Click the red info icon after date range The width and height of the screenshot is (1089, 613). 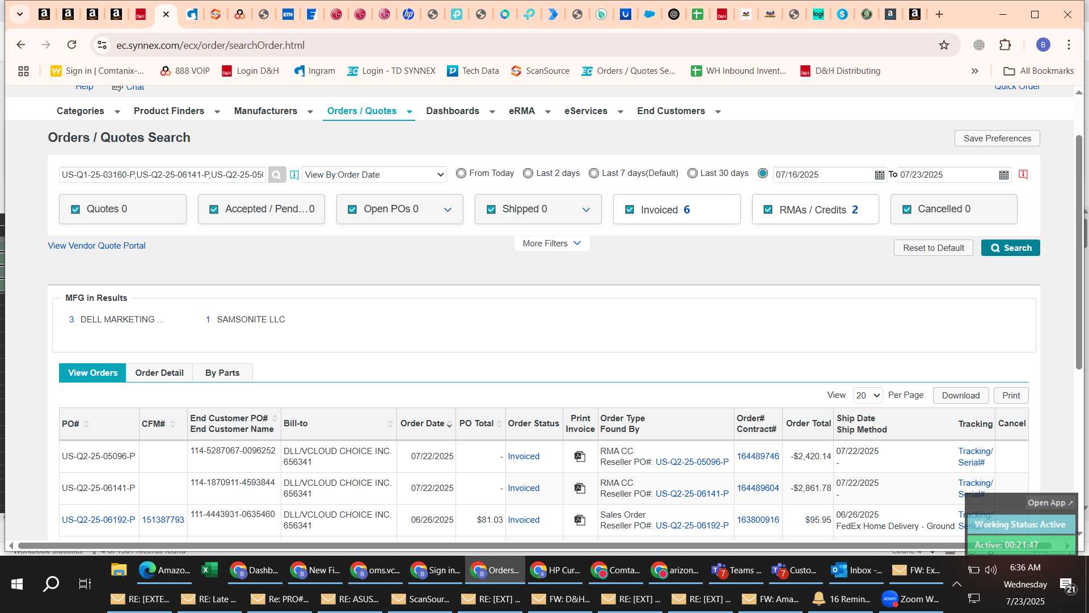point(1023,174)
